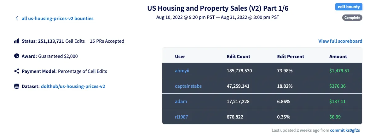Click the bar chart Status icon
The image size is (375, 138).
click(17, 41)
